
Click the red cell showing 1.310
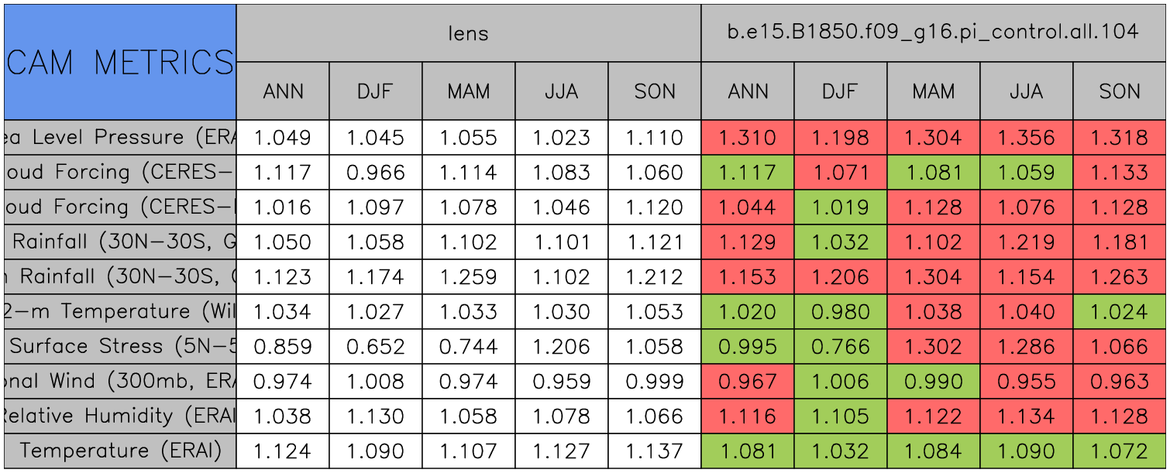[748, 138]
